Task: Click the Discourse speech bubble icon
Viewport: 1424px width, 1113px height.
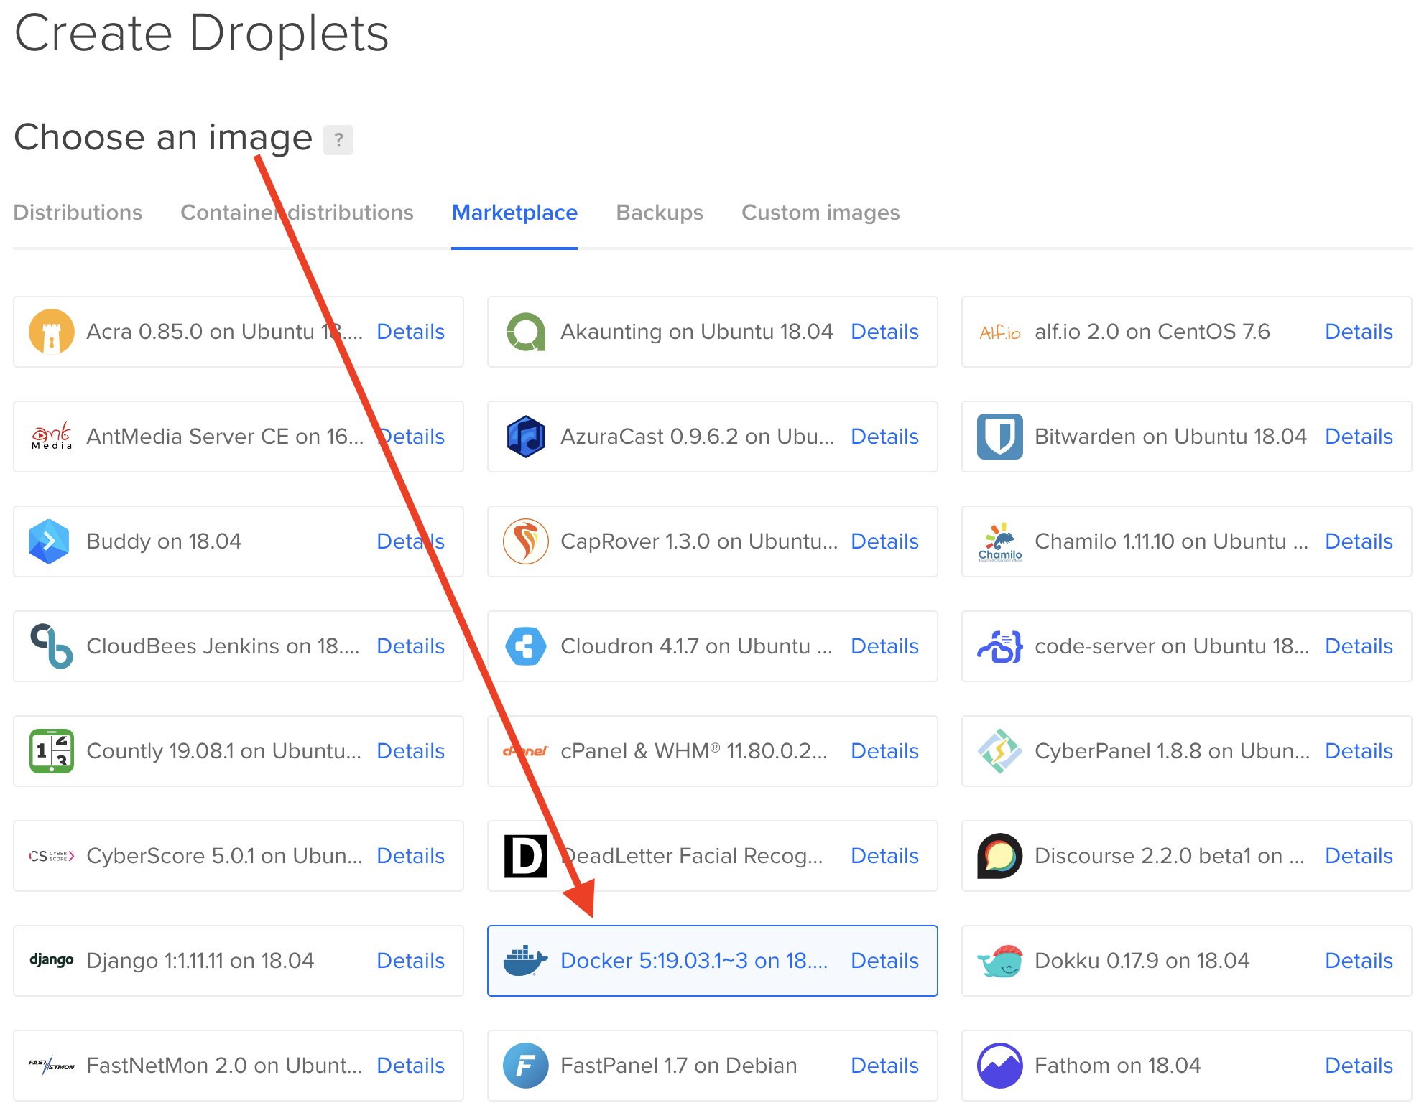Action: 1000,856
